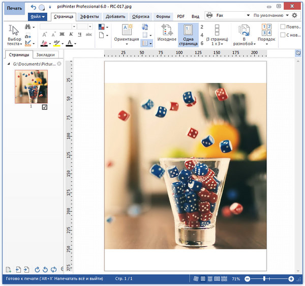Select the Исходное layout icon
The height and width of the screenshot is (286, 305).
tap(166, 30)
